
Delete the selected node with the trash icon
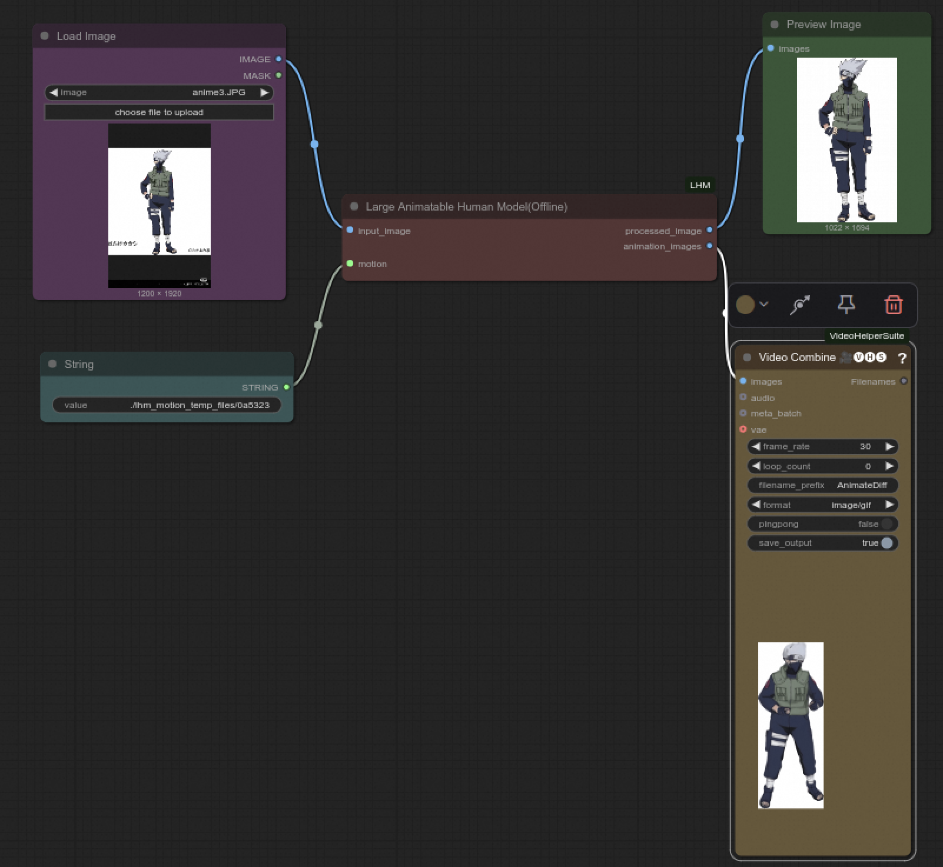click(893, 305)
